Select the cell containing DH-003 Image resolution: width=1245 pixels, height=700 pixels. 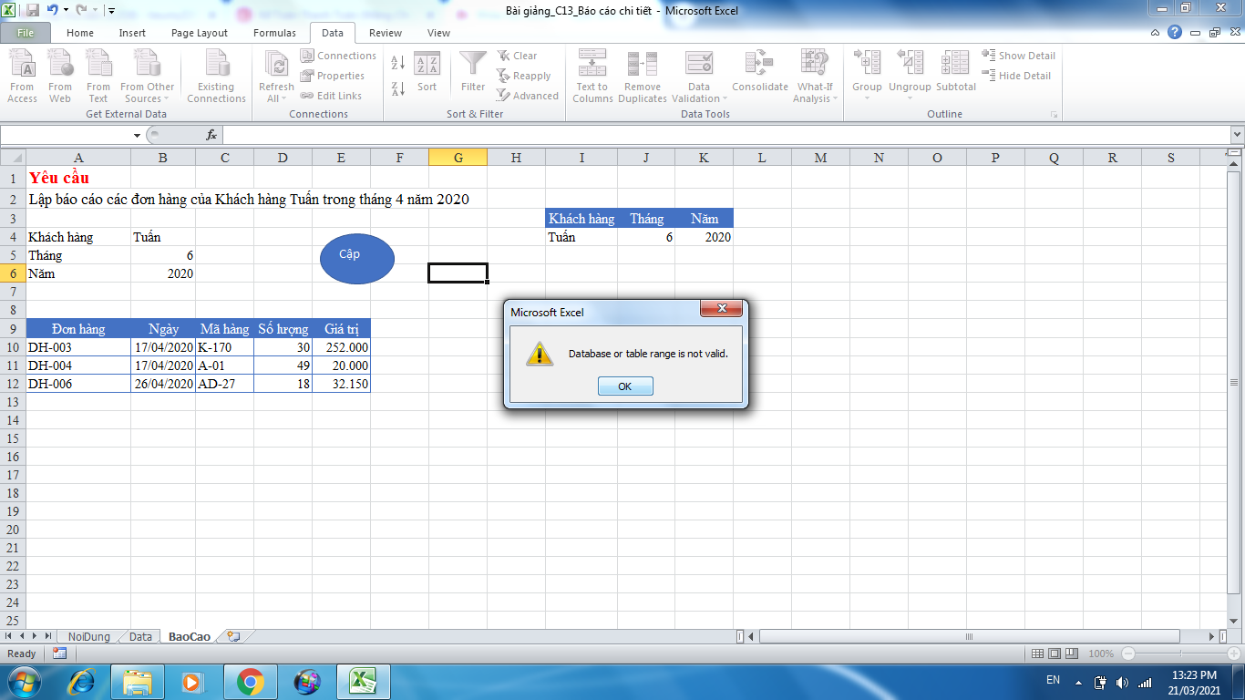pos(78,347)
